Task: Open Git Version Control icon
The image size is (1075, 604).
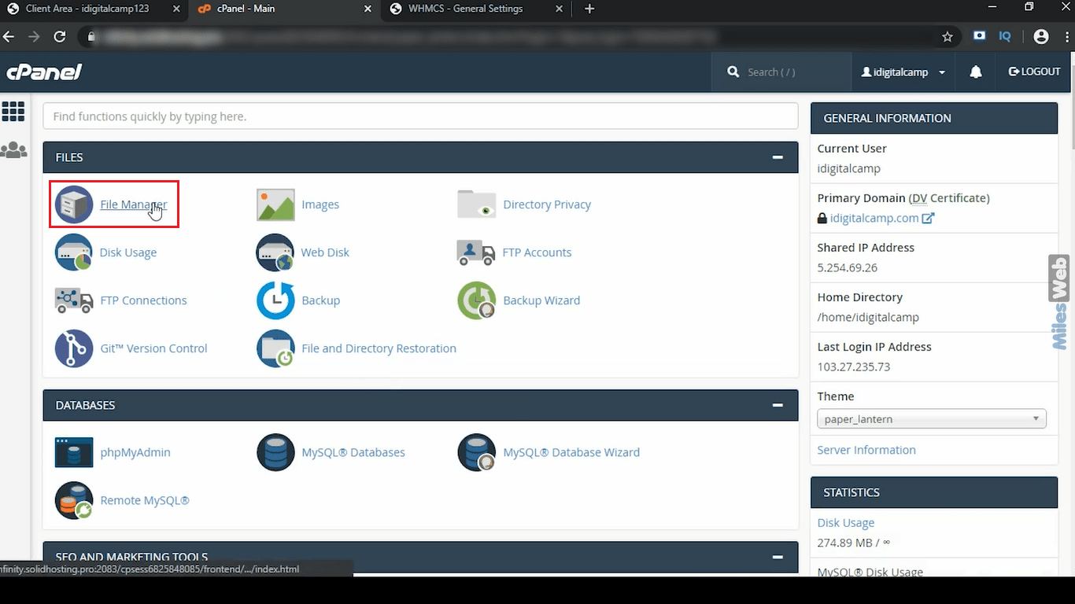Action: [74, 348]
